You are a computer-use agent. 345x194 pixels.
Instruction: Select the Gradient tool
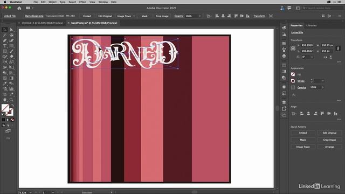[11, 78]
